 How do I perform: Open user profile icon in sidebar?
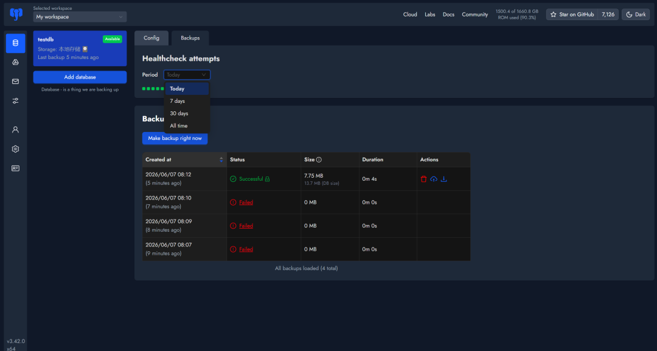(15, 130)
